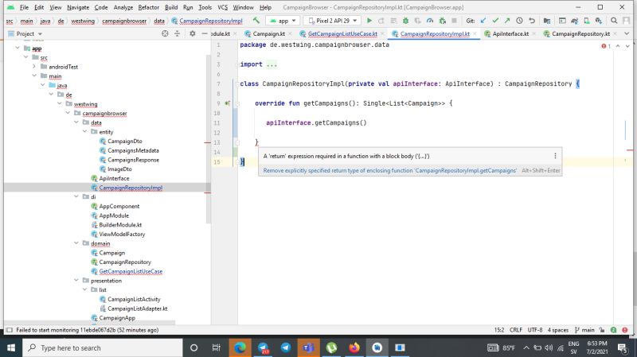Open Git history clock icon
The width and height of the screenshot is (637, 357).
(x=519, y=21)
